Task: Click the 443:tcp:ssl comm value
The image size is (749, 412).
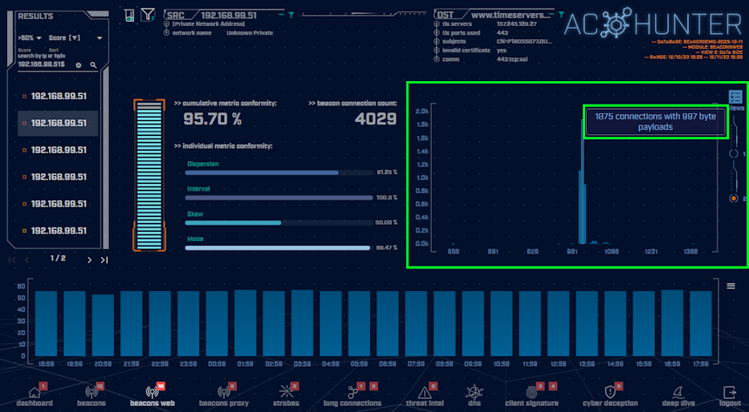Action: click(511, 59)
